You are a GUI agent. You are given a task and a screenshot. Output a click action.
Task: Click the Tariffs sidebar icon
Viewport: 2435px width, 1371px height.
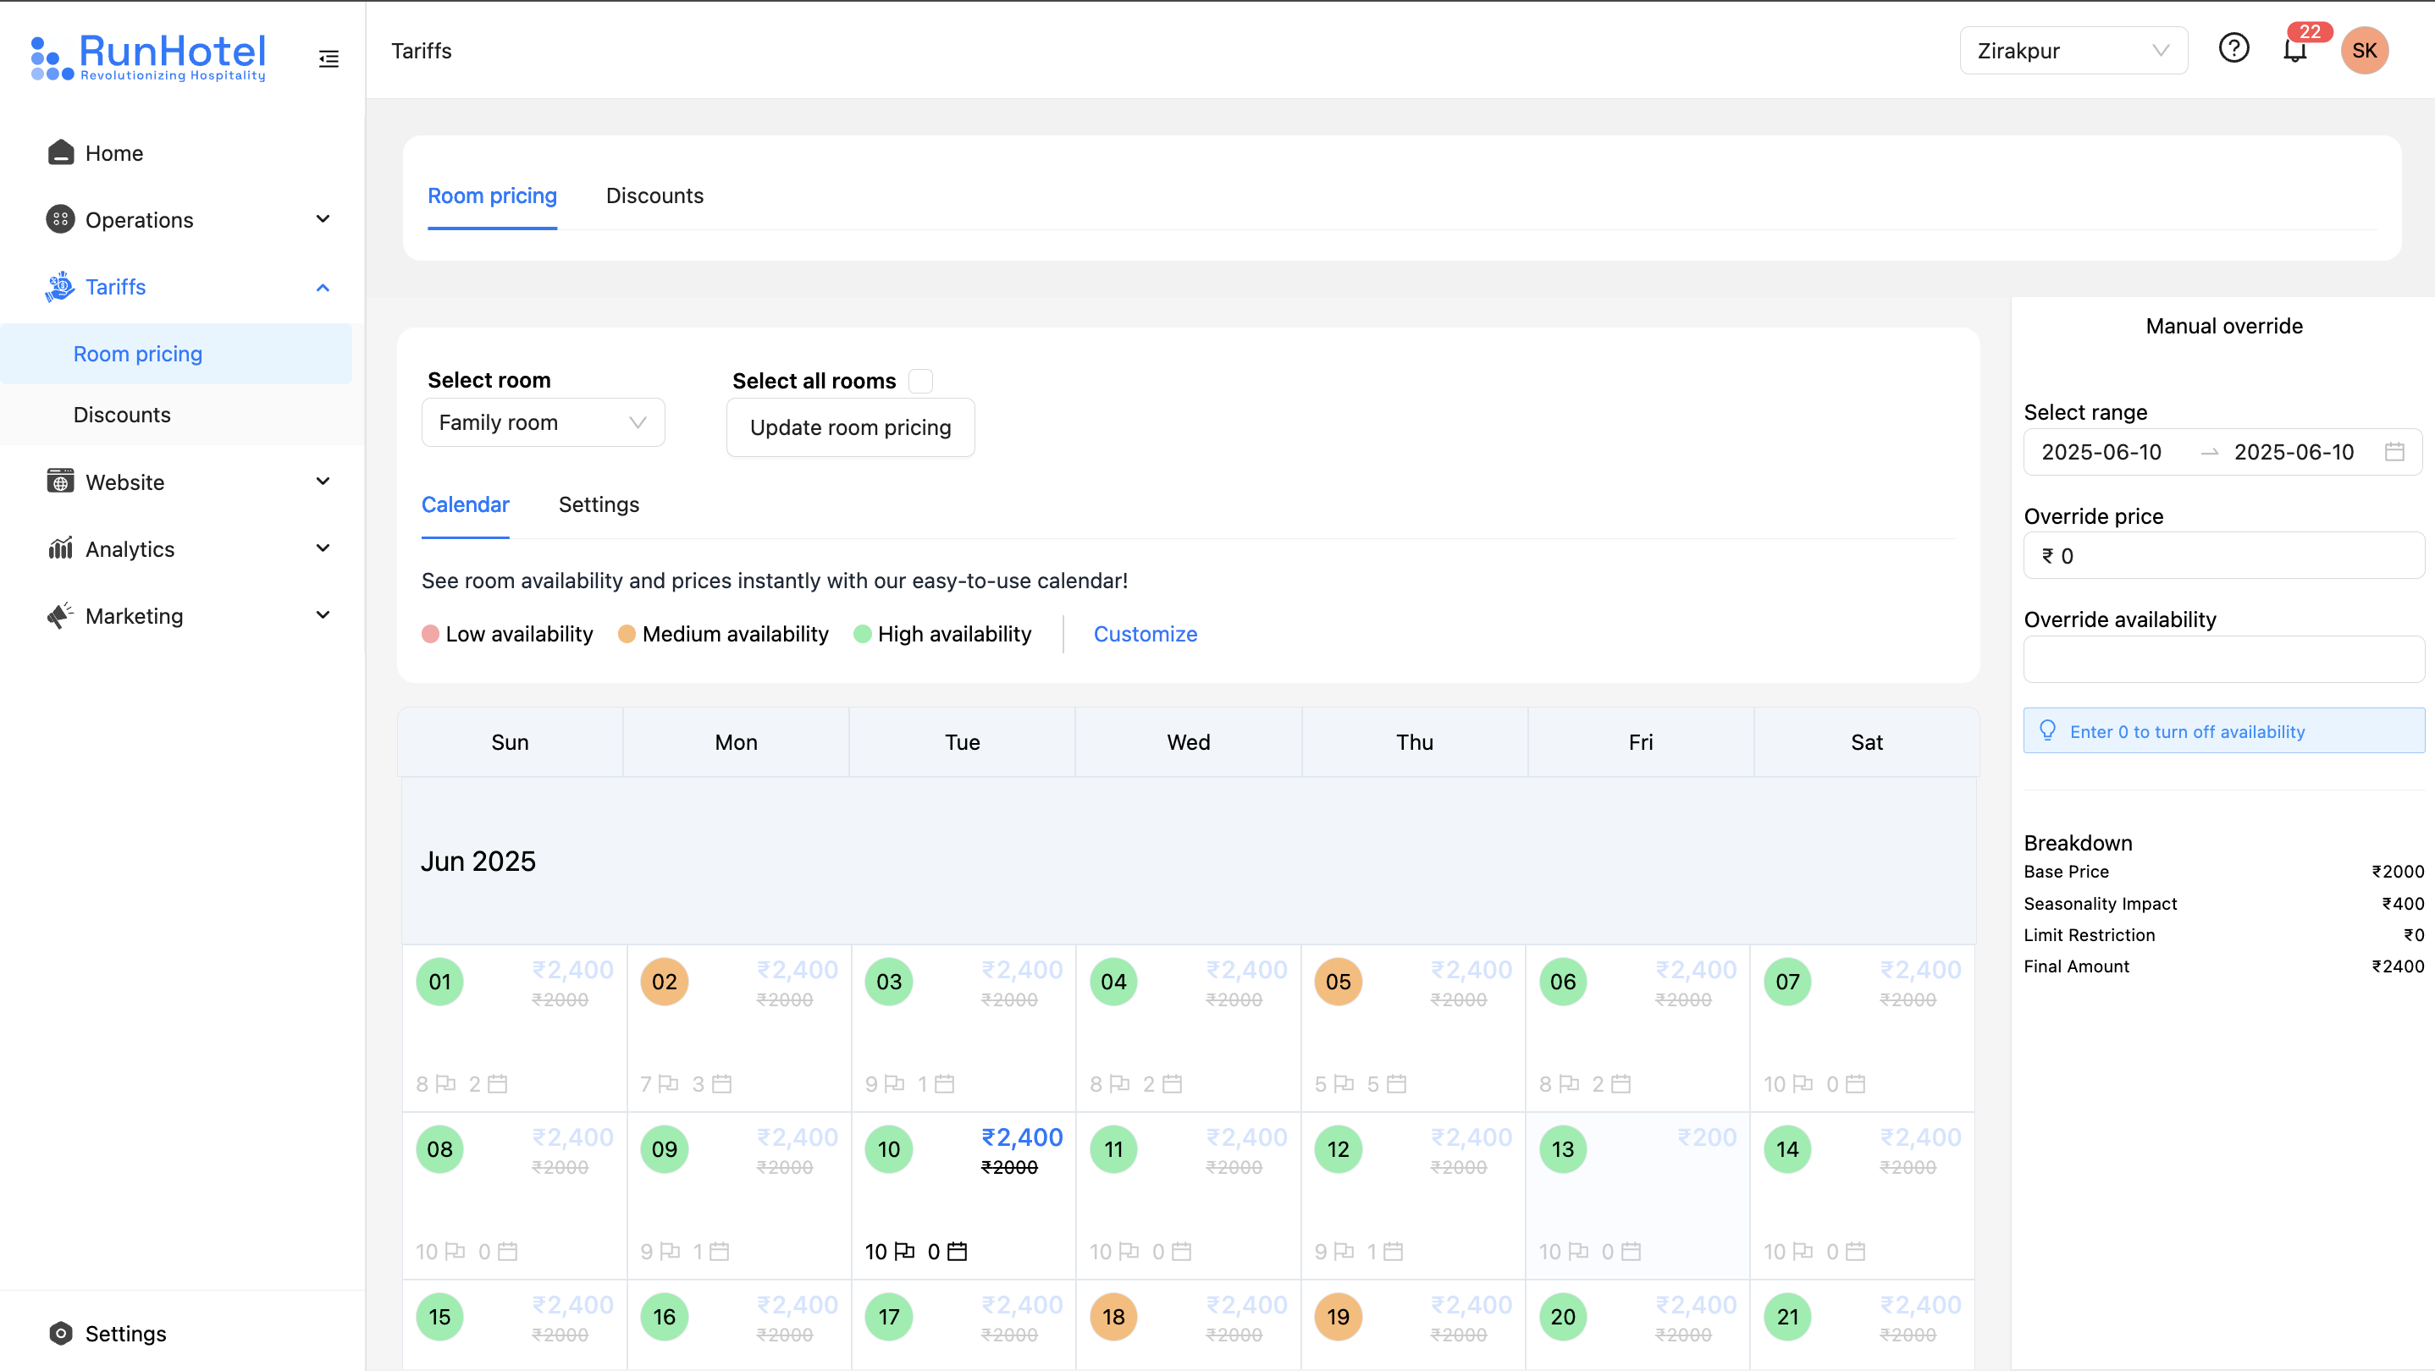click(60, 286)
